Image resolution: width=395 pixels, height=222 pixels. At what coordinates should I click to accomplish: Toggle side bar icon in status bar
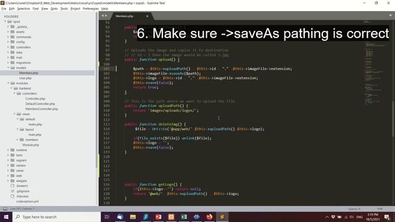pyautogui.click(x=5, y=208)
